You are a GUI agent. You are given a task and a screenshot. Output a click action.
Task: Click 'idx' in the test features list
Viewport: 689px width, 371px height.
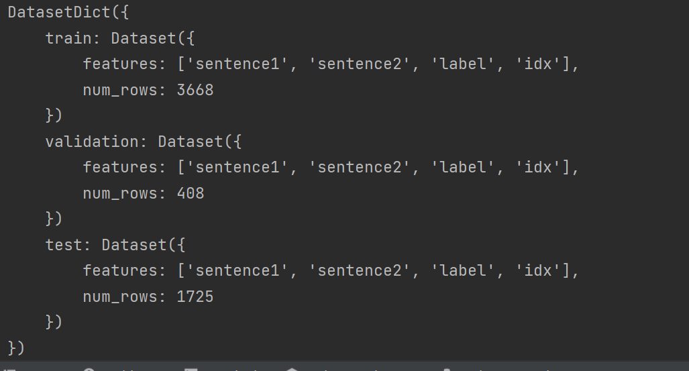pos(538,270)
